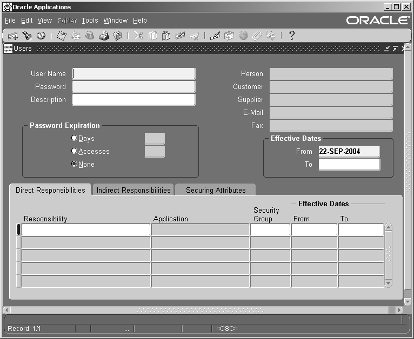Click the Effective Dates From field
The height and width of the screenshot is (339, 414).
[x=349, y=151]
